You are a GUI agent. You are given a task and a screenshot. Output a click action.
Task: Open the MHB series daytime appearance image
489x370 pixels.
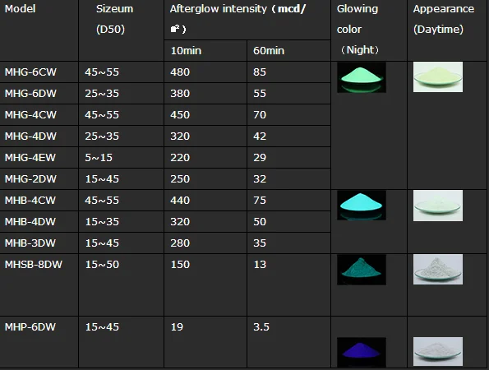438,206
